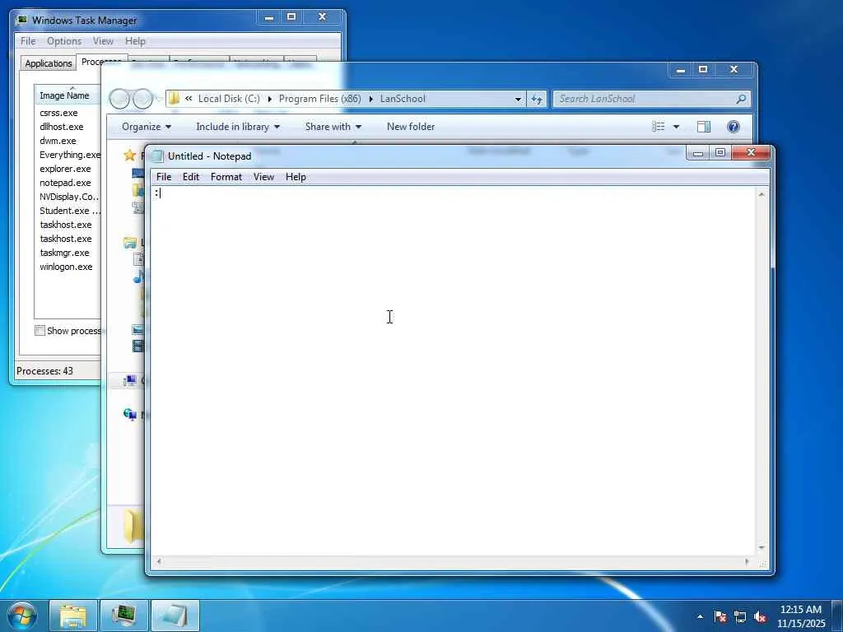Toggle Show processes from all users checkbox
843x632 pixels.
click(40, 331)
